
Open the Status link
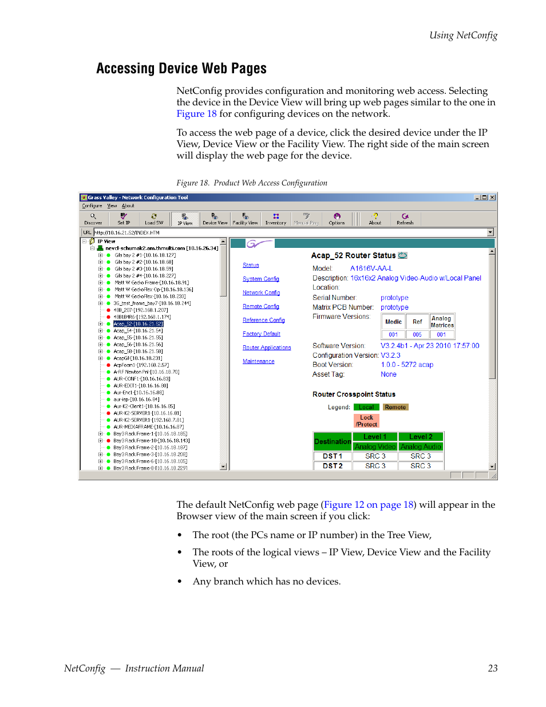click(x=251, y=265)
